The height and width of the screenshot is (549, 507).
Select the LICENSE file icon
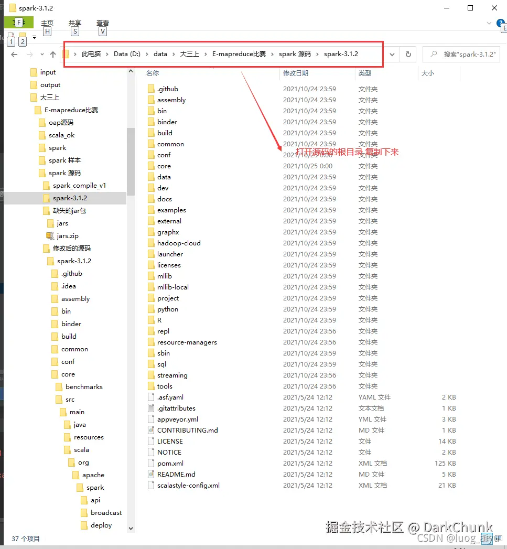tap(151, 441)
